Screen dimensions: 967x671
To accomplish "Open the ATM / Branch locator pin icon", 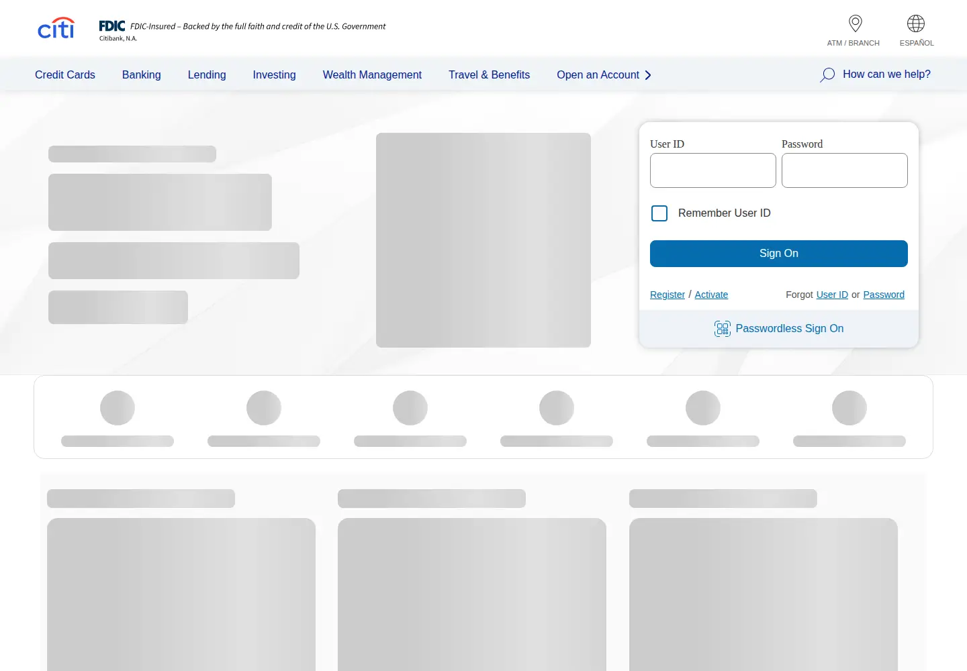I will point(855,23).
